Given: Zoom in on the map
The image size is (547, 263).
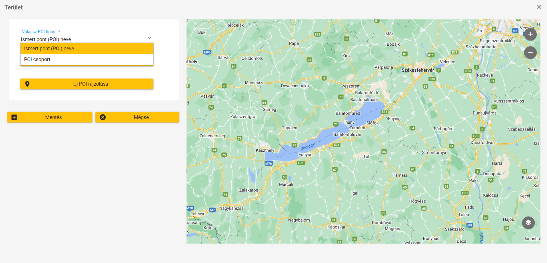Looking at the screenshot, I should tap(530, 35).
